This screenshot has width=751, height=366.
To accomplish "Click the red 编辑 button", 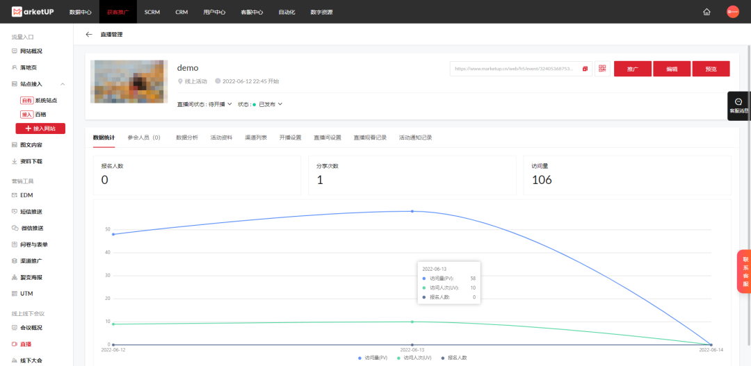I will 672,69.
